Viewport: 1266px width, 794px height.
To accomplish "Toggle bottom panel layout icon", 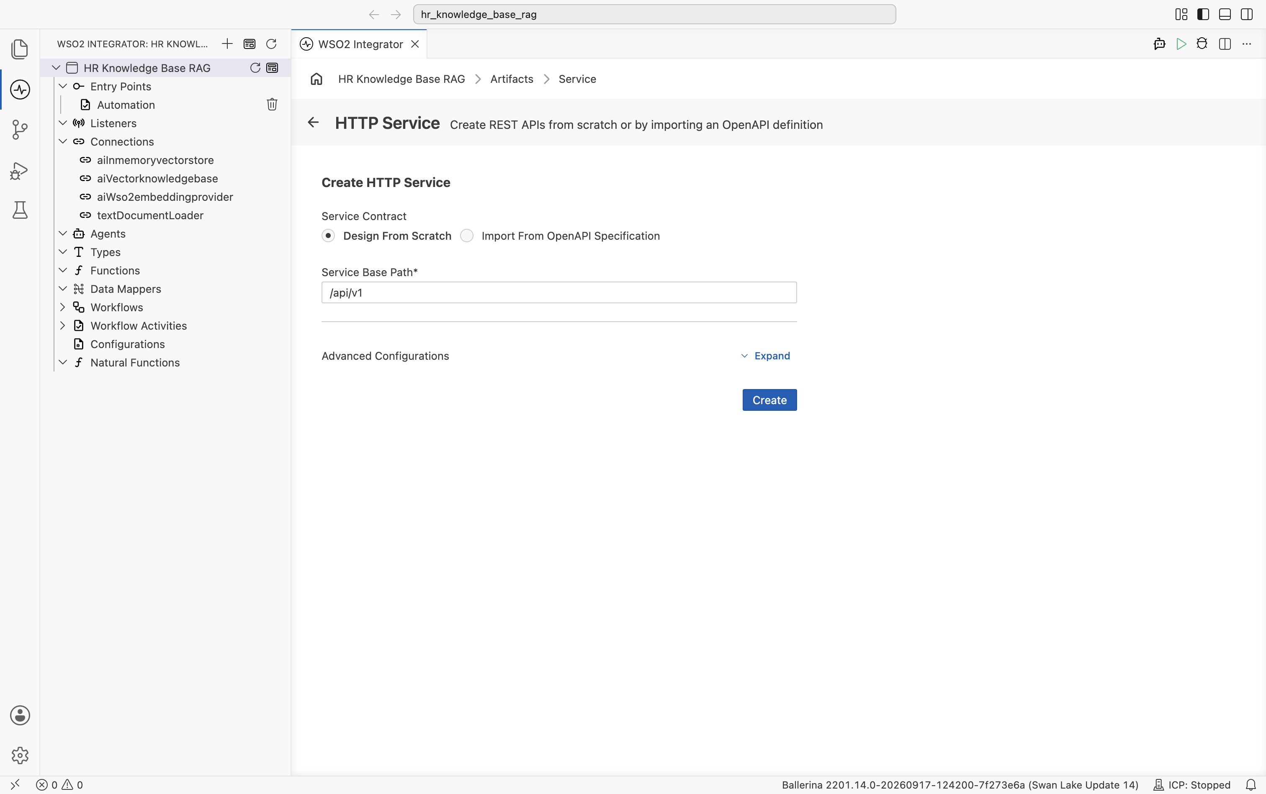I will (1225, 14).
